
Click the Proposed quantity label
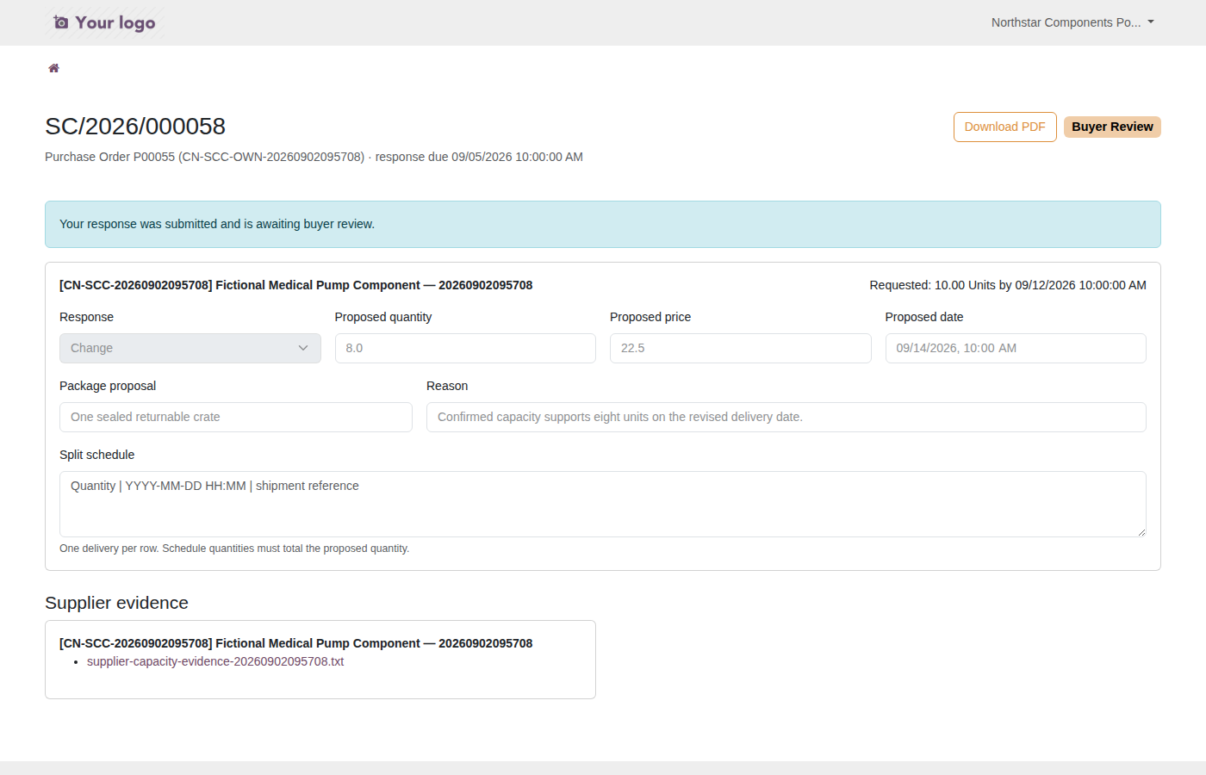coord(383,317)
